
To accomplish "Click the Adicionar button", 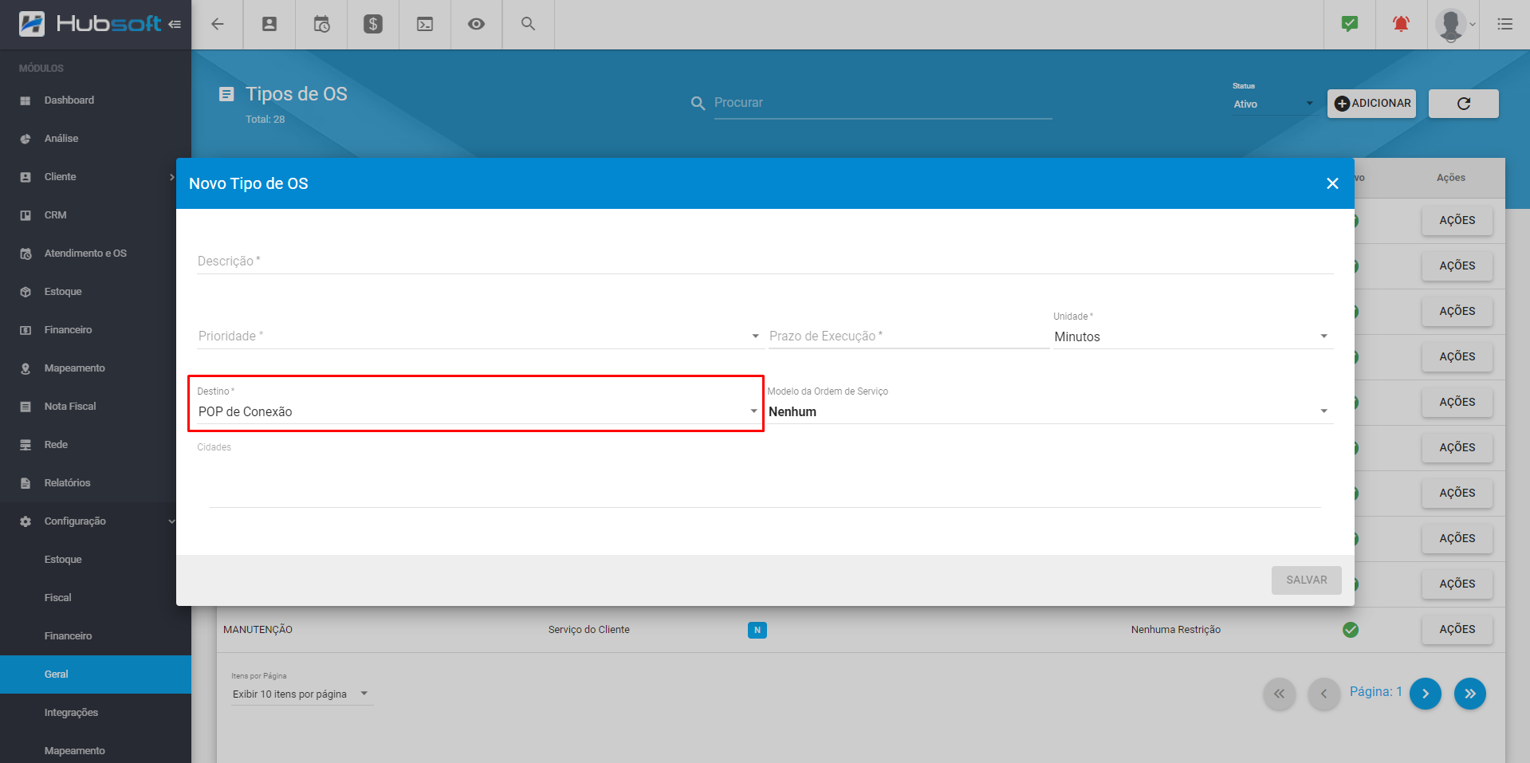I will [x=1371, y=104].
